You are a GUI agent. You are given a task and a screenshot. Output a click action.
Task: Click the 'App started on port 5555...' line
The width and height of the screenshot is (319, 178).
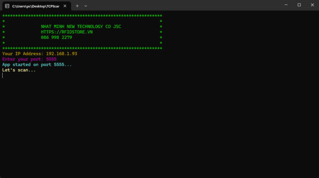[x=37, y=65]
